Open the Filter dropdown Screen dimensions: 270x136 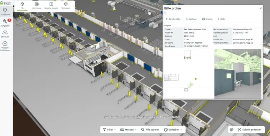coord(109,130)
